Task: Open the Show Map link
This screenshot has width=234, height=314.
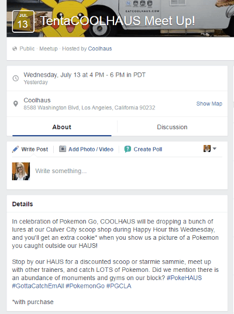Action: click(209, 103)
